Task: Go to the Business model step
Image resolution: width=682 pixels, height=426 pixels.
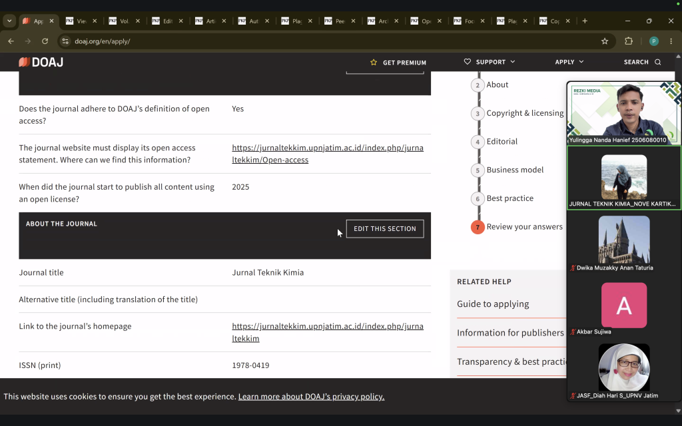Action: [515, 170]
